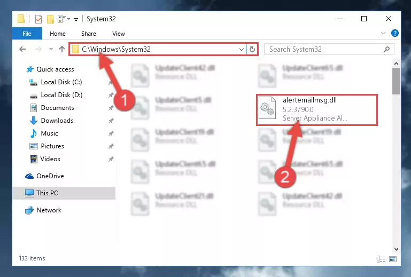Open the recent locations dropdown
This screenshot has width=411, height=277.
click(x=51, y=49)
